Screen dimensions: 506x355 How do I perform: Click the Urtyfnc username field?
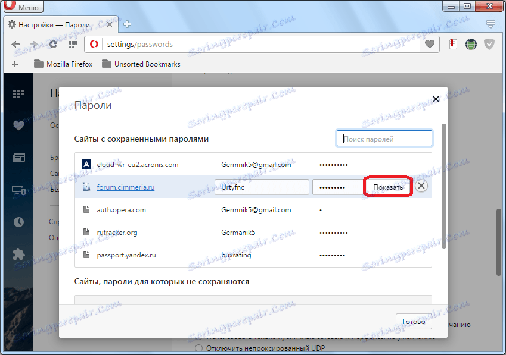coord(262,187)
